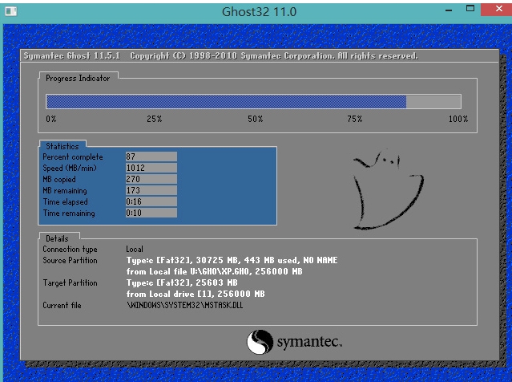Click the MB copied value 270
The width and height of the screenshot is (512, 382).
151,179
